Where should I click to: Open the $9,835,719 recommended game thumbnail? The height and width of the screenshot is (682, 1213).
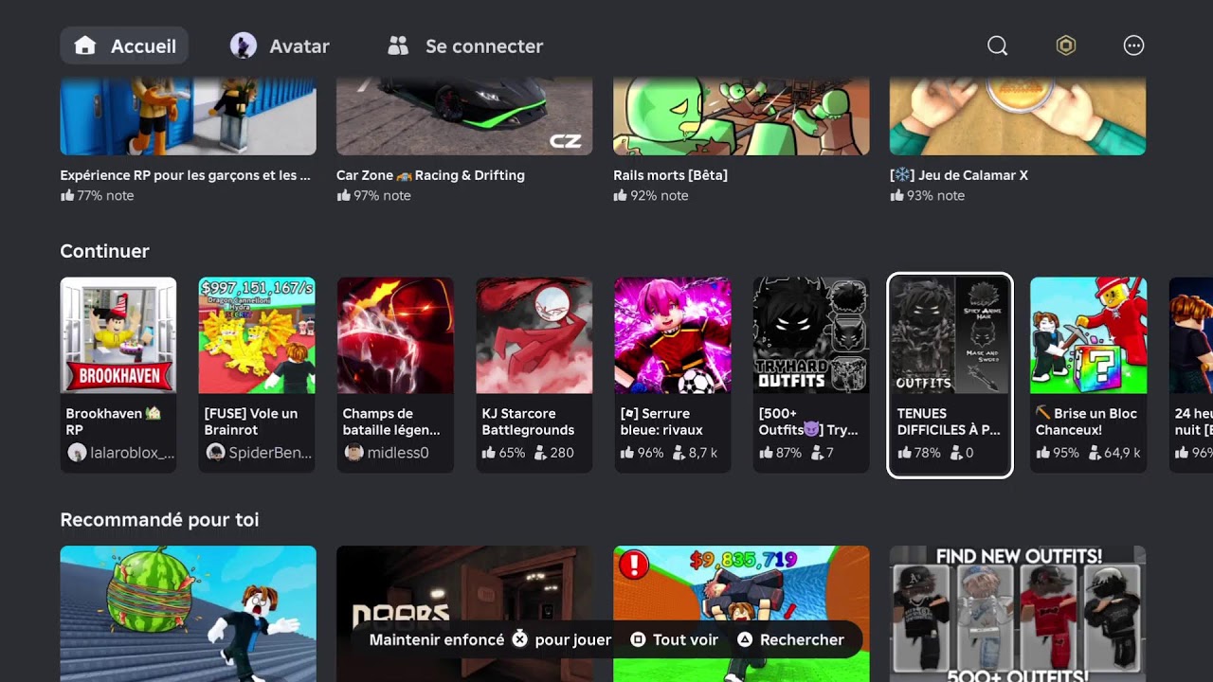click(741, 614)
